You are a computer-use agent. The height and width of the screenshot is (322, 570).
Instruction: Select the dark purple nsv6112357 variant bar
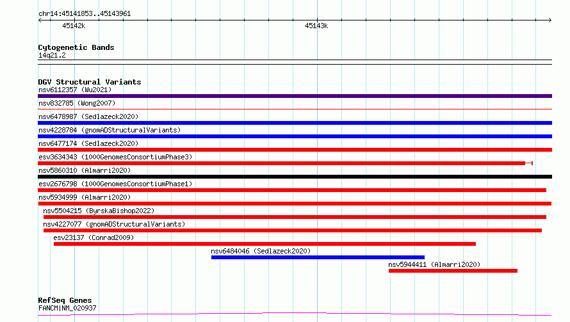click(x=295, y=96)
